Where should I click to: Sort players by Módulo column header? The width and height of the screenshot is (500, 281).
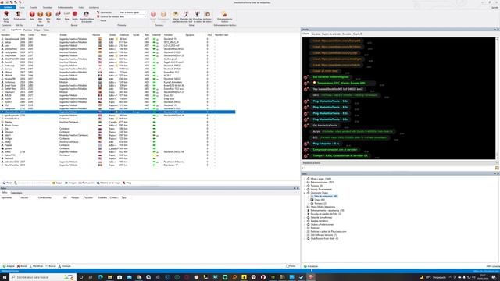tap(168, 34)
